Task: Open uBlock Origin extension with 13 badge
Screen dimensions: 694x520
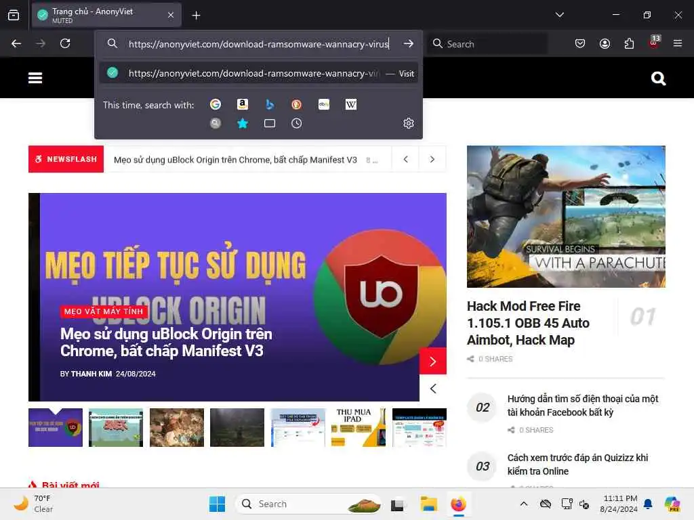Action: click(654, 42)
